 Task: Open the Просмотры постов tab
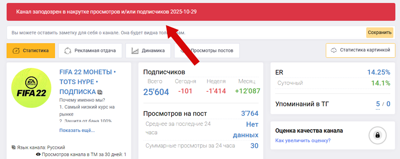tap(207, 51)
